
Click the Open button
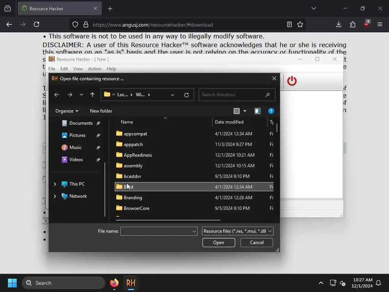[x=218, y=243]
